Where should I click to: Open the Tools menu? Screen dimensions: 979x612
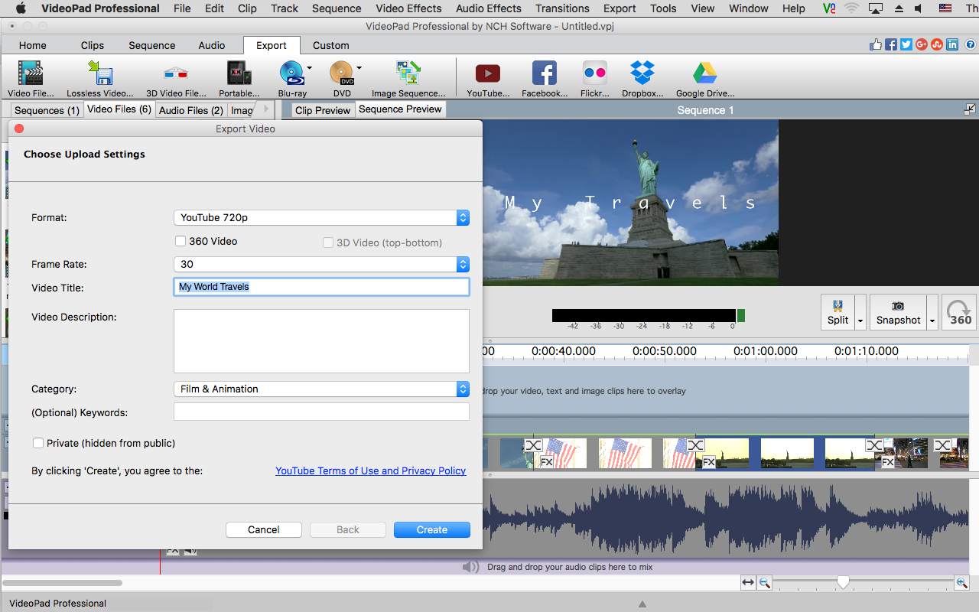pos(663,8)
